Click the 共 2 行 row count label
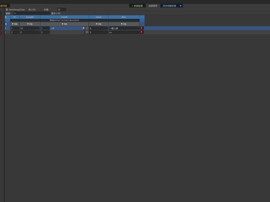 coord(32,10)
